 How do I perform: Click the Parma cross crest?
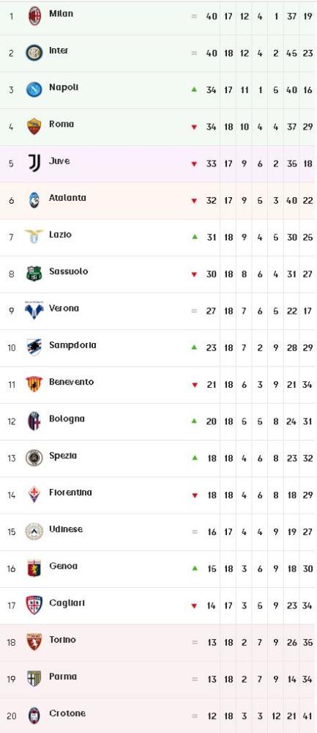pyautogui.click(x=34, y=678)
